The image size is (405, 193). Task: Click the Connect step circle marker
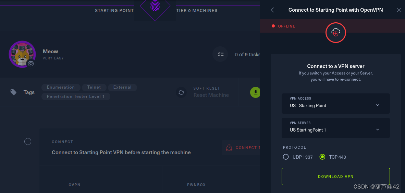coord(28,141)
